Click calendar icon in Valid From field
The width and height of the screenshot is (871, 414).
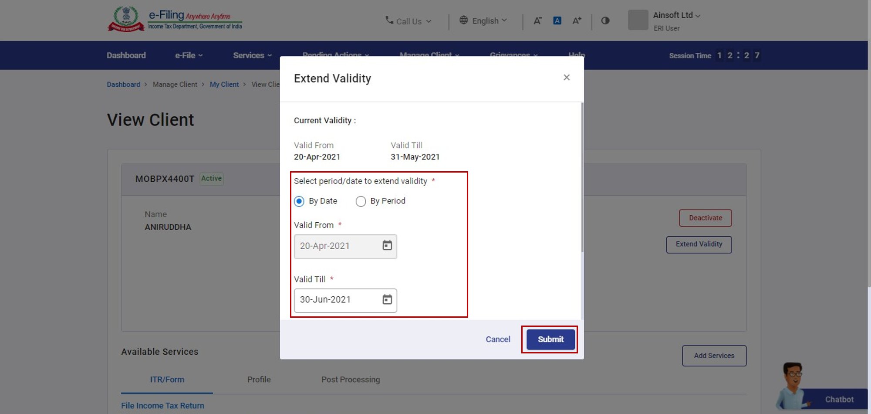click(x=387, y=246)
